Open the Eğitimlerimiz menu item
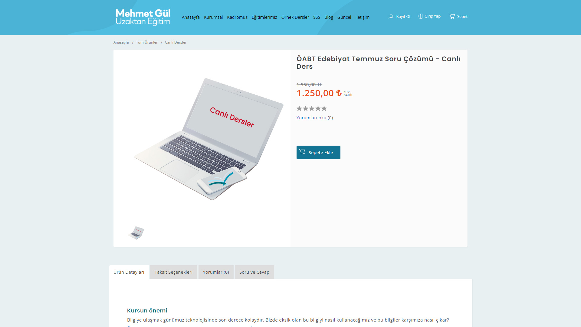The image size is (581, 327). coord(264,17)
